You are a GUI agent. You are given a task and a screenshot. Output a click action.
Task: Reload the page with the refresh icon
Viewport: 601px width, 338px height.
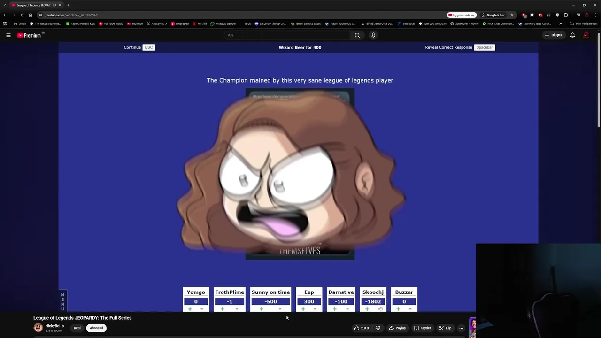[22, 15]
